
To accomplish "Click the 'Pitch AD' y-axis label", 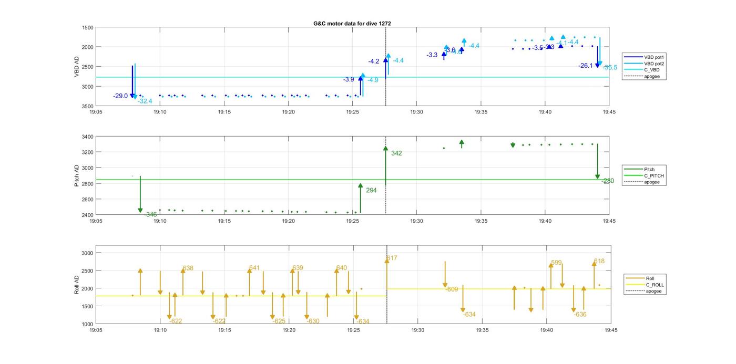I will coord(77,176).
